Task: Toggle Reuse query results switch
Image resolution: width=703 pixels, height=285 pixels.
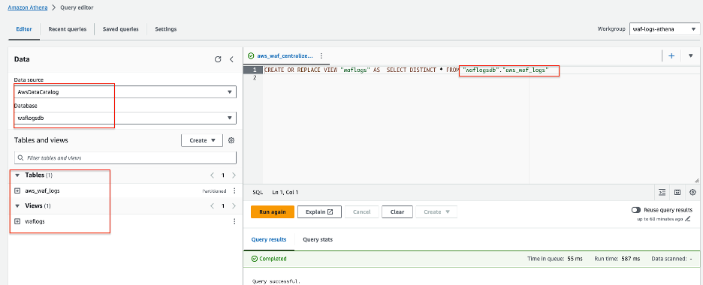Action: (635, 210)
